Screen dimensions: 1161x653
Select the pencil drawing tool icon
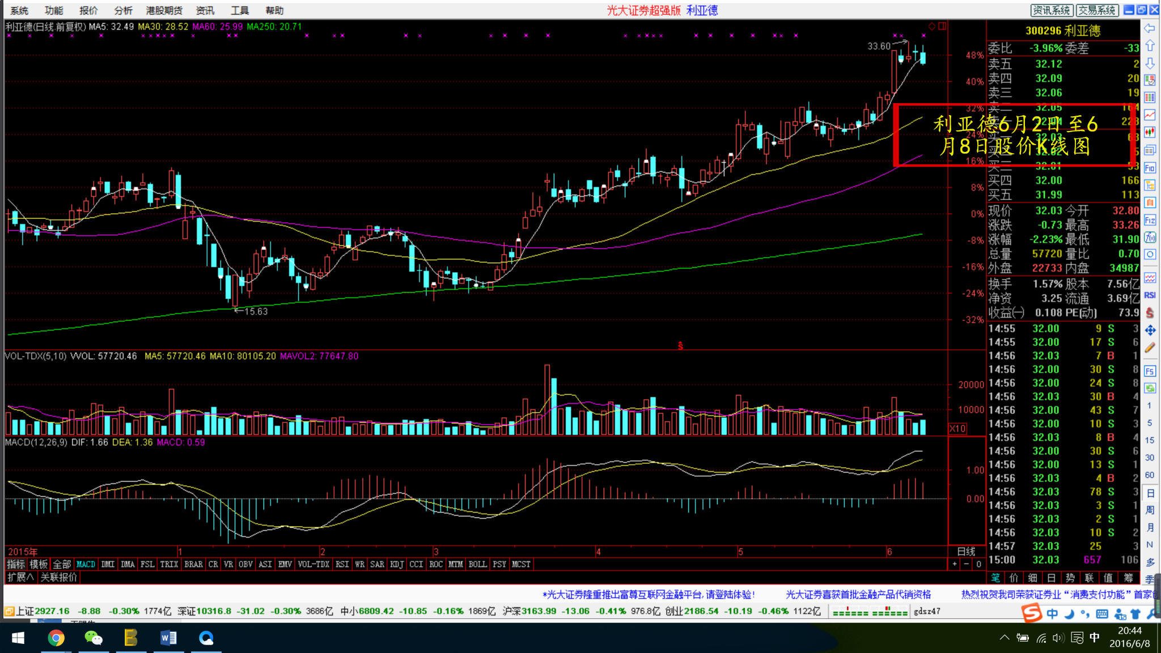pos(1150,348)
